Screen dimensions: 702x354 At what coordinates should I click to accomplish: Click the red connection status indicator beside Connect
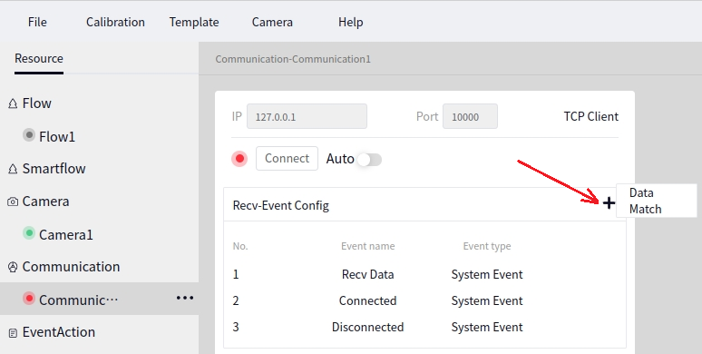(x=239, y=159)
